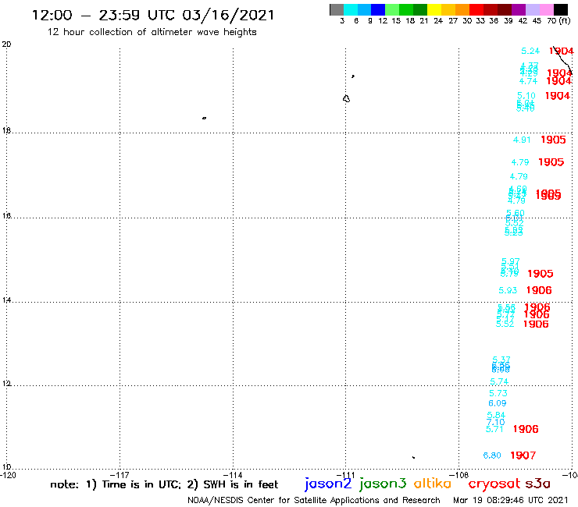Image resolution: width=578 pixels, height=507 pixels.
Task: Click the 5.60 wave height value
Action: [515, 213]
